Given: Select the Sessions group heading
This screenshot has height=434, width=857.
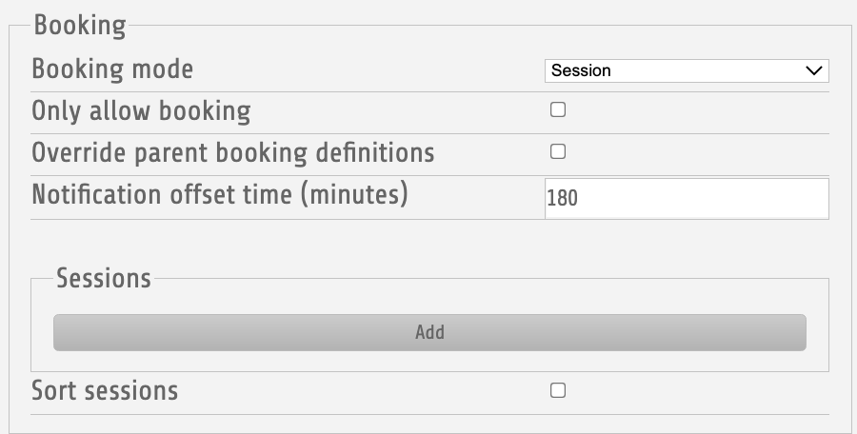Looking at the screenshot, I should pyautogui.click(x=104, y=278).
